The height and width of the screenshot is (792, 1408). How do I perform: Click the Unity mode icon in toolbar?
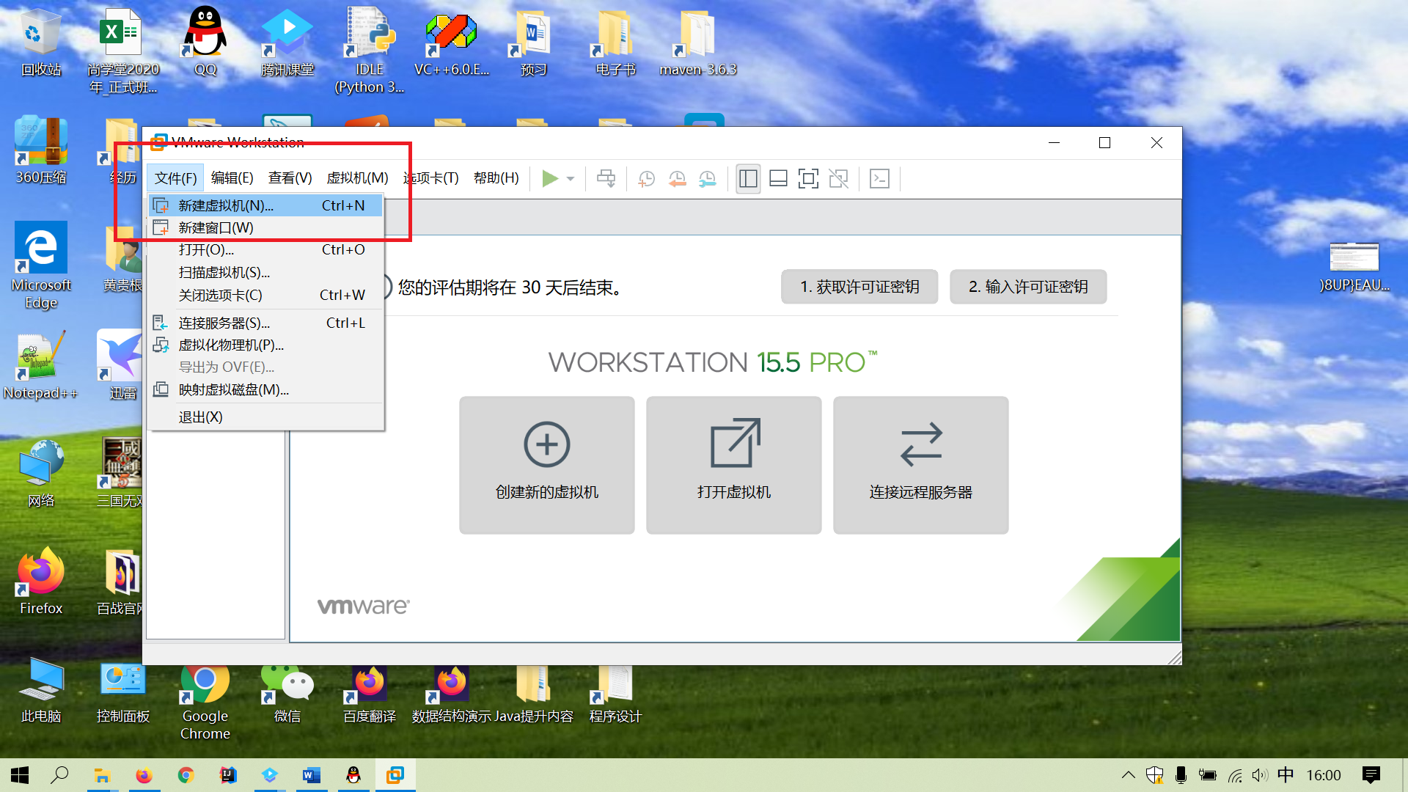pyautogui.click(x=838, y=178)
